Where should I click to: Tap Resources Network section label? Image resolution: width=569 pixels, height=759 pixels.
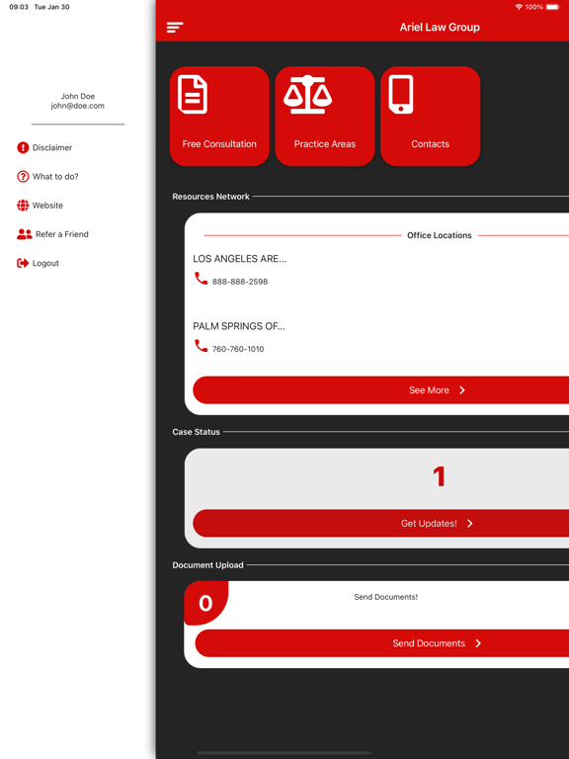[211, 197]
